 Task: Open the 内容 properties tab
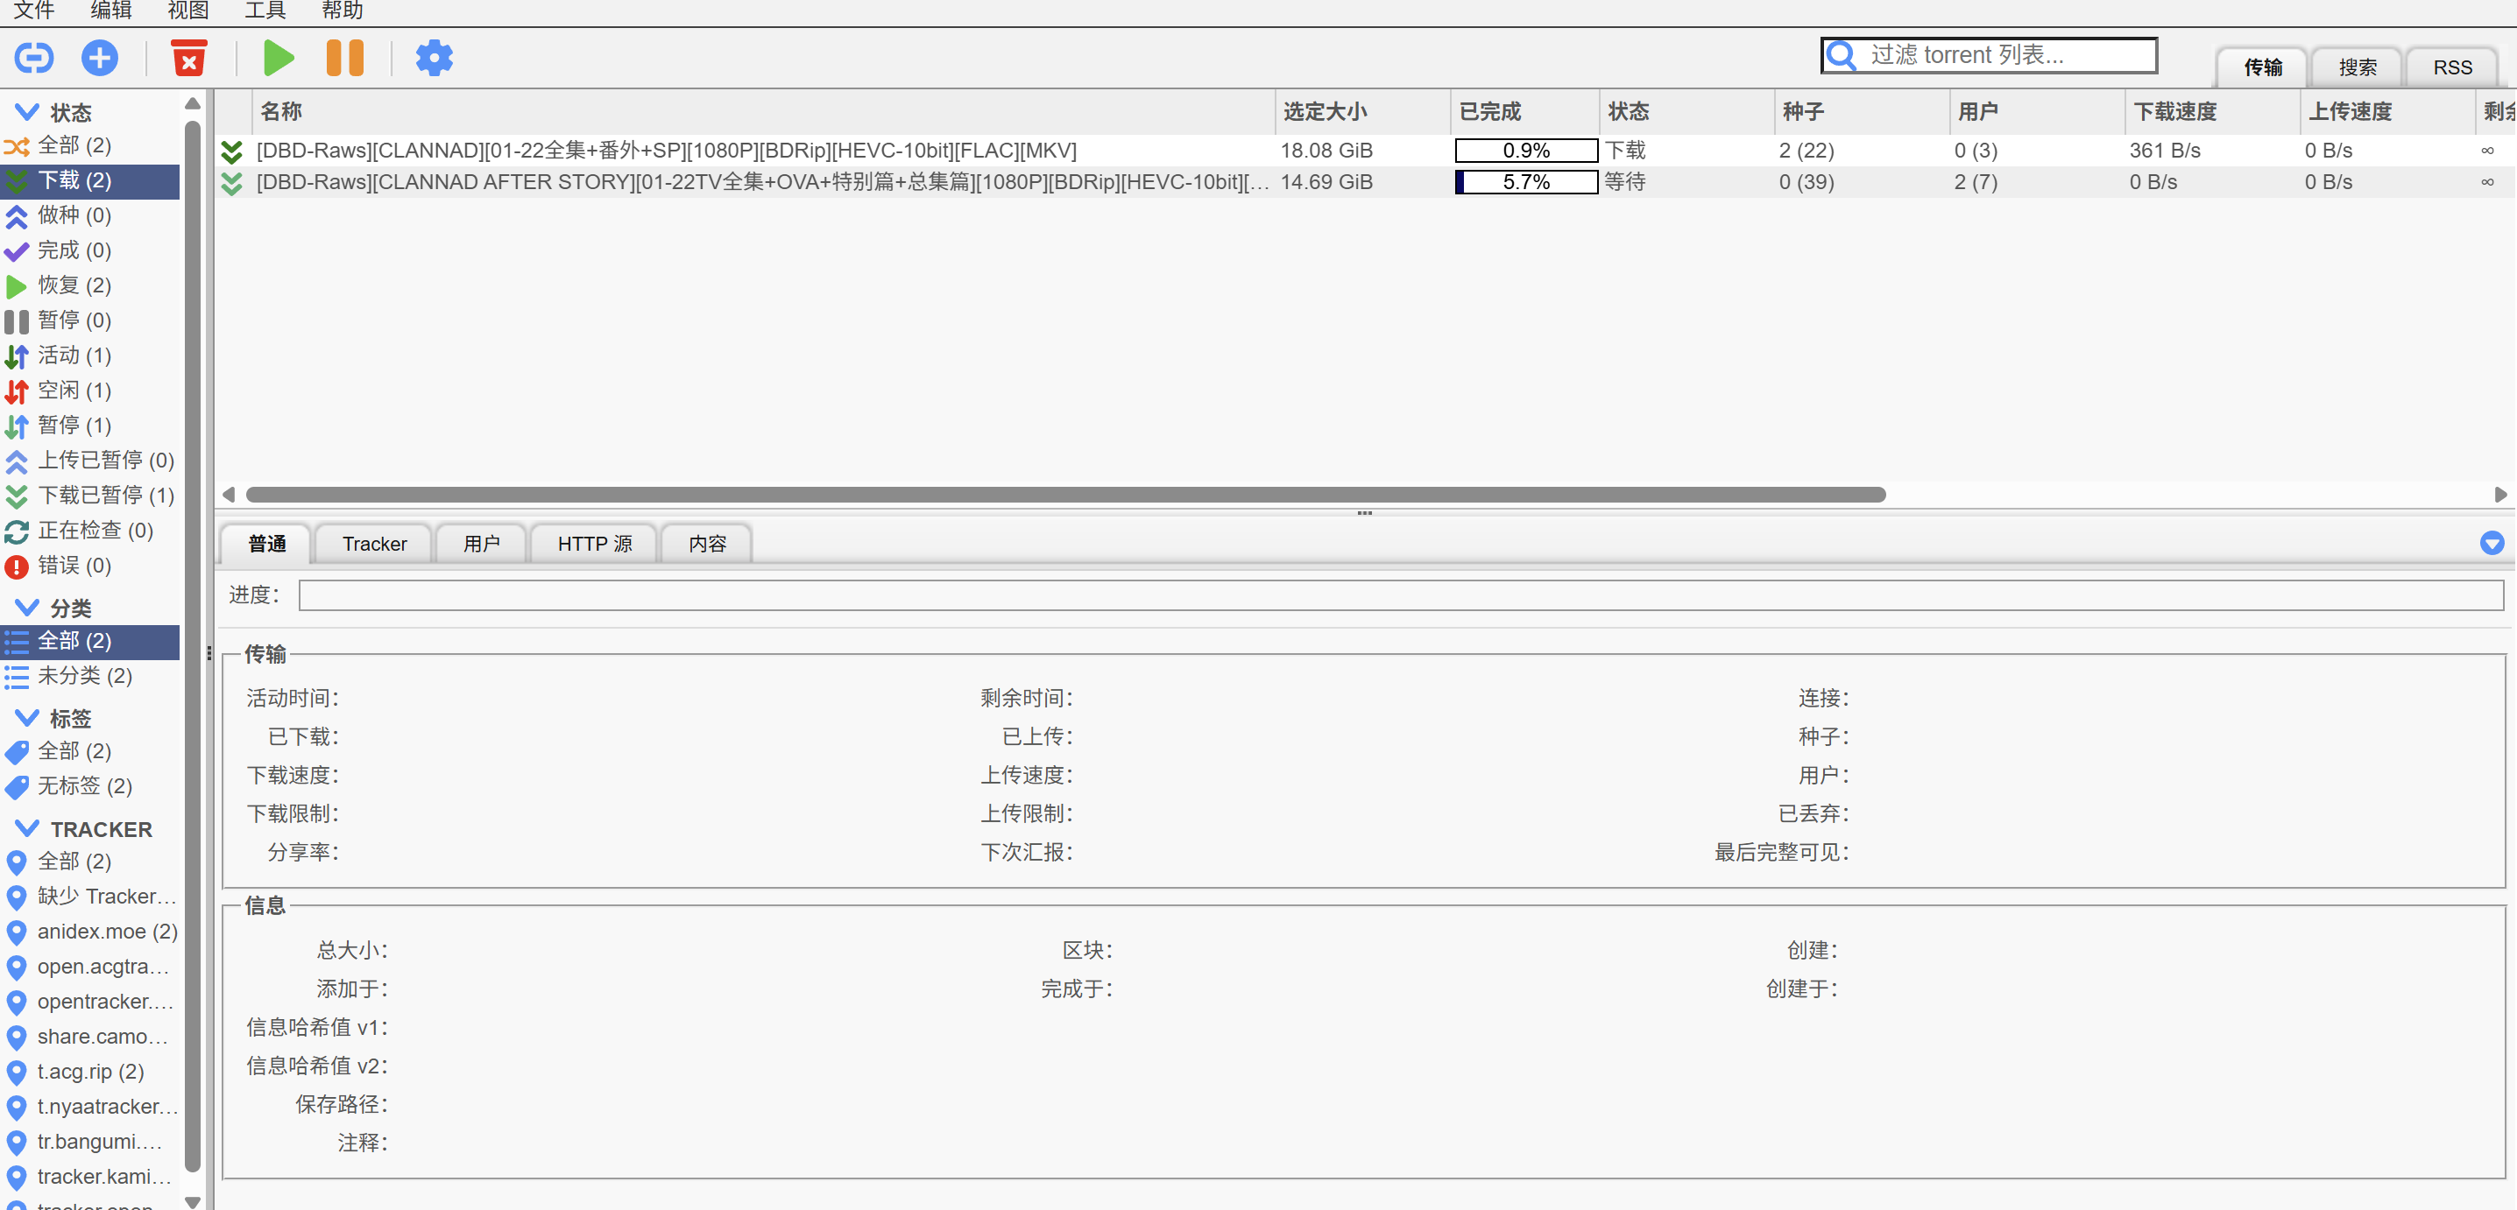pyautogui.click(x=707, y=544)
